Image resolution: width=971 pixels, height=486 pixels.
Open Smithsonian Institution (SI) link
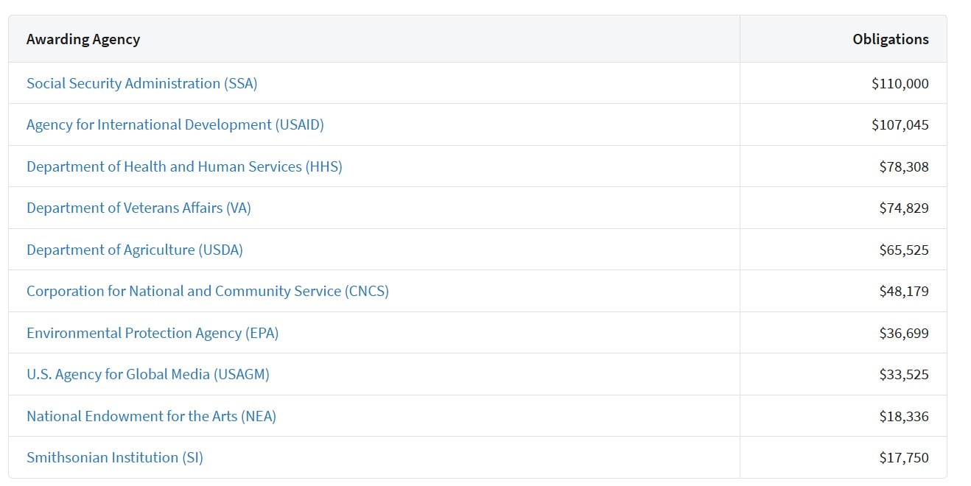coord(115,457)
